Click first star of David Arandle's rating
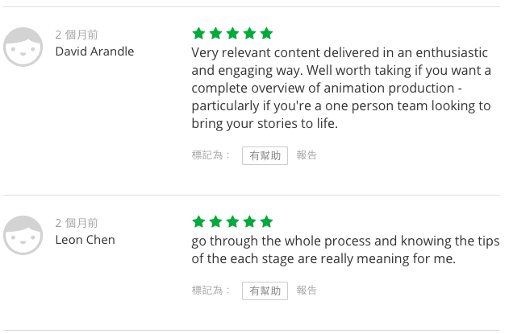509x334 pixels. pyautogui.click(x=198, y=34)
